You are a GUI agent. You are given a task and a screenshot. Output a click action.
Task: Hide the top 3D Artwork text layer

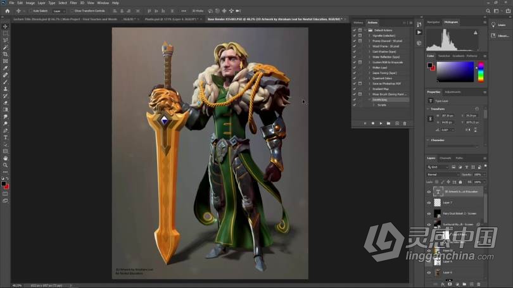[x=429, y=192]
